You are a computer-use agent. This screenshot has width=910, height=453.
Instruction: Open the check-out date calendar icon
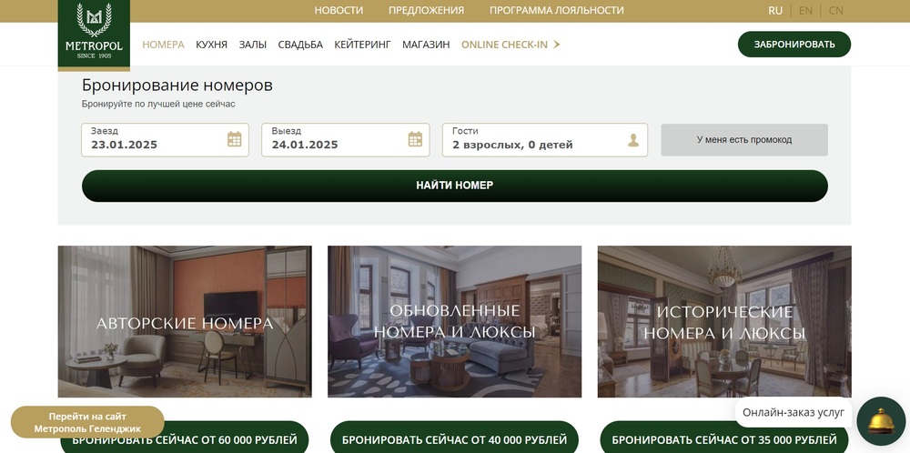415,139
